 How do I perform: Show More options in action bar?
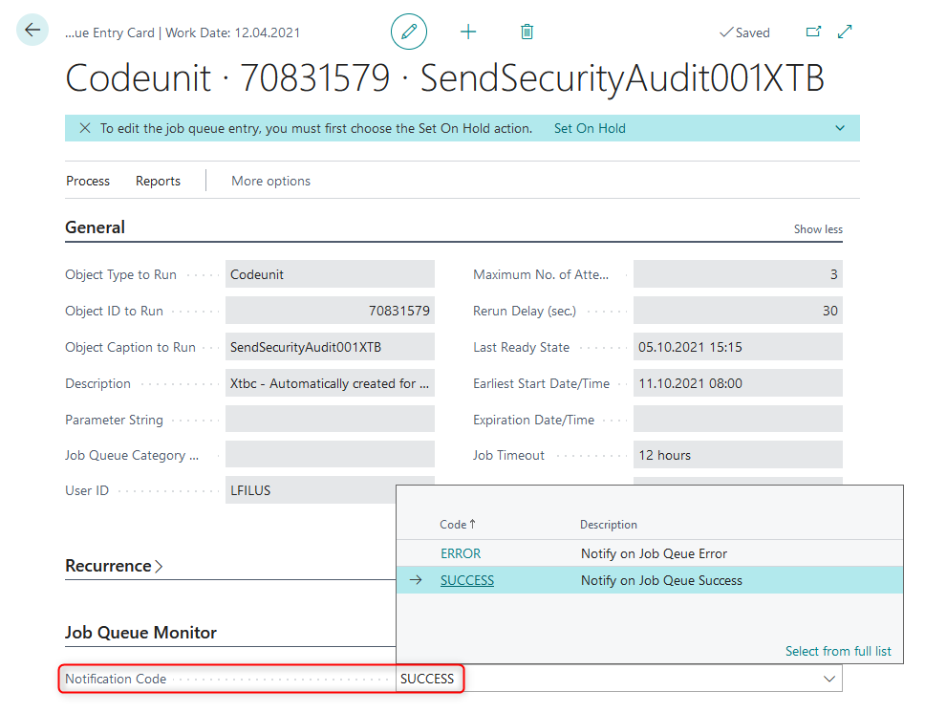(270, 182)
